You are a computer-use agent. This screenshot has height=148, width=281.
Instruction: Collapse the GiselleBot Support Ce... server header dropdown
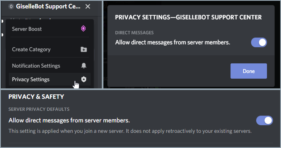48,6
